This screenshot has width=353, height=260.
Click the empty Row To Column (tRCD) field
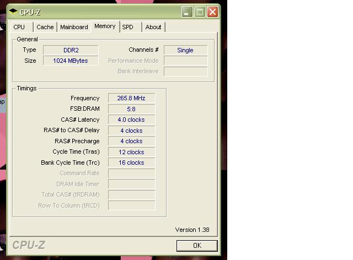(131, 205)
